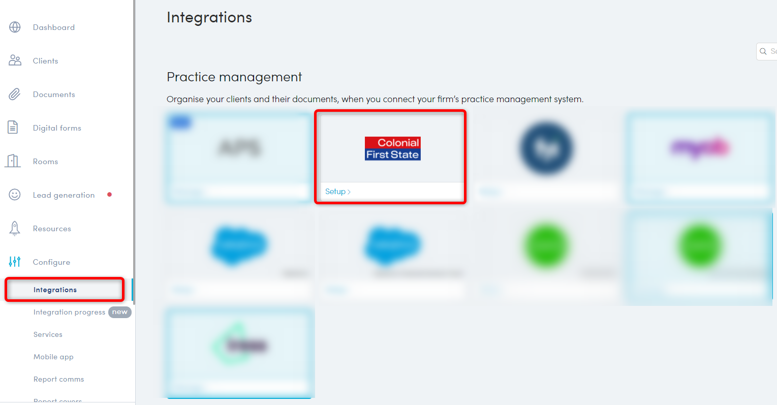The image size is (777, 405).
Task: Click the Digital forms page icon
Action: click(13, 128)
